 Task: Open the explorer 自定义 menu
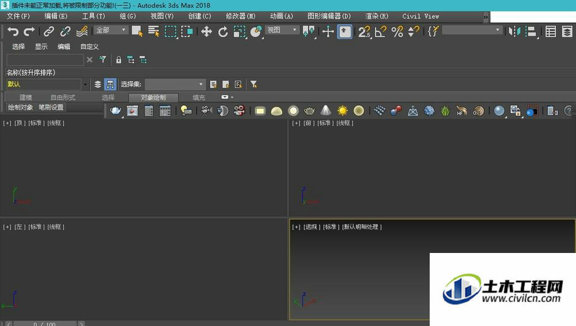pyautogui.click(x=89, y=47)
